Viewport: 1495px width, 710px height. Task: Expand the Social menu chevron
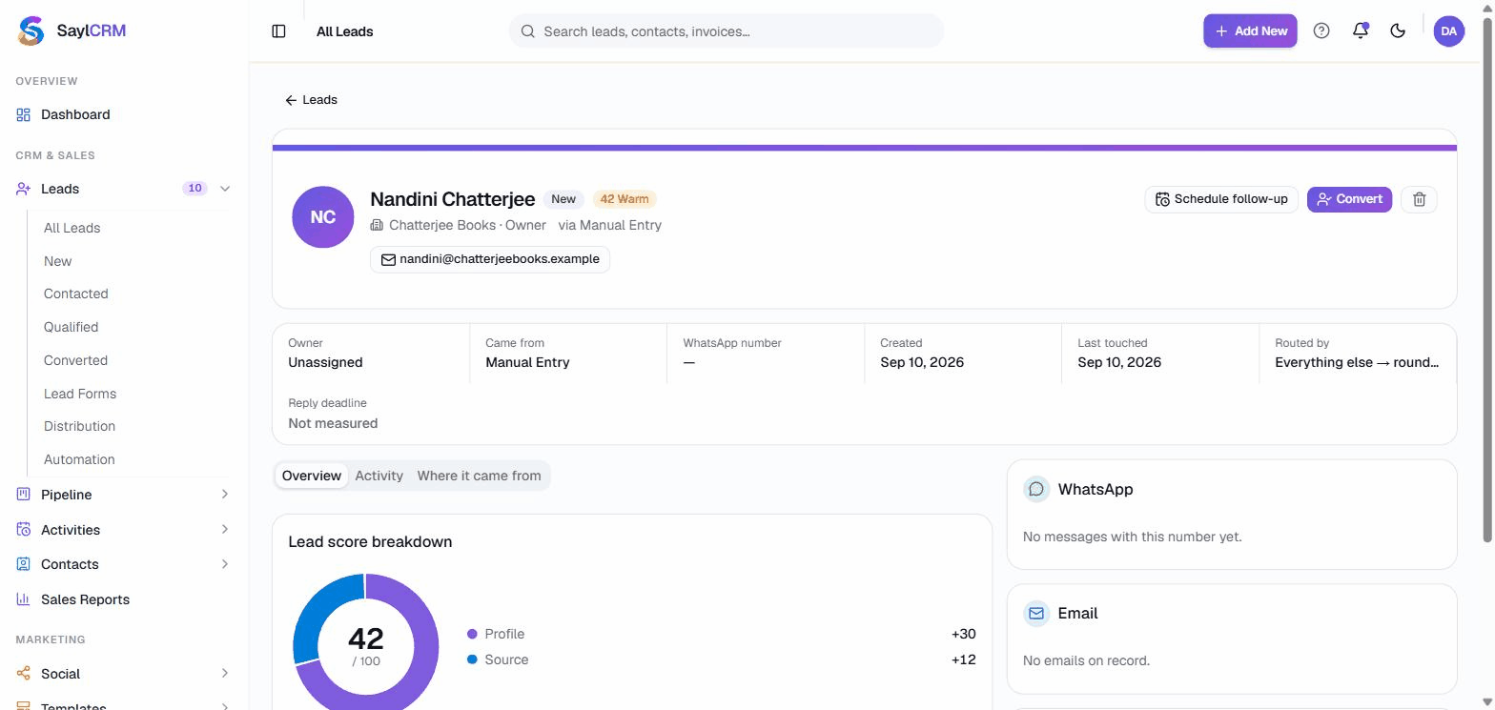coord(225,674)
